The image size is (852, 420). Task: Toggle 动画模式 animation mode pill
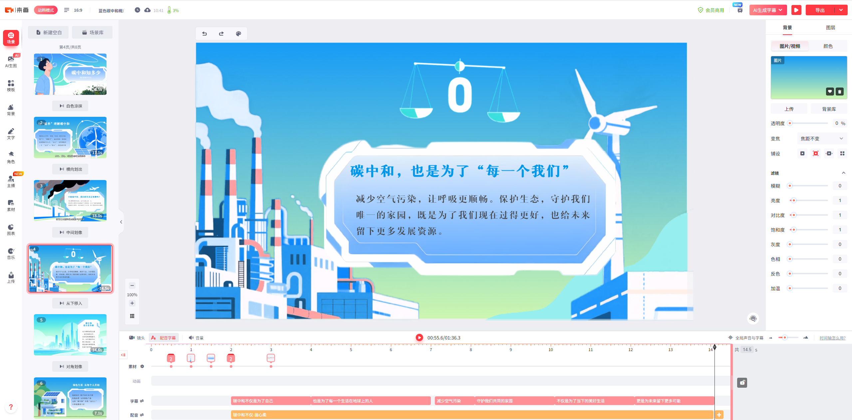coord(46,10)
